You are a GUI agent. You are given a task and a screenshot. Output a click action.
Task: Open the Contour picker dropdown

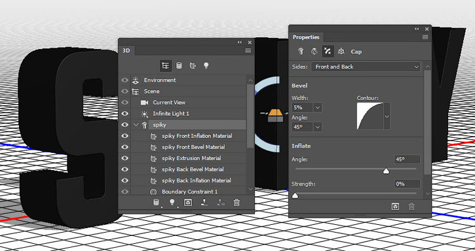387,116
